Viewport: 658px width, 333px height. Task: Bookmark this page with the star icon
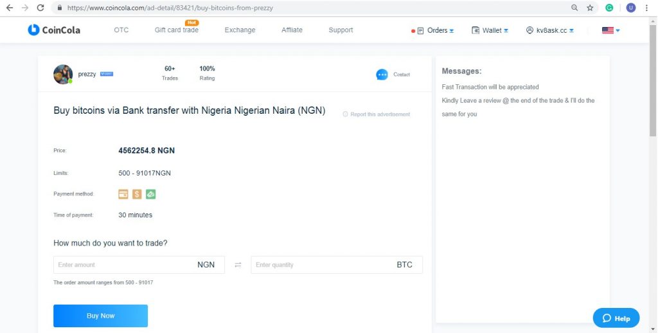[590, 8]
